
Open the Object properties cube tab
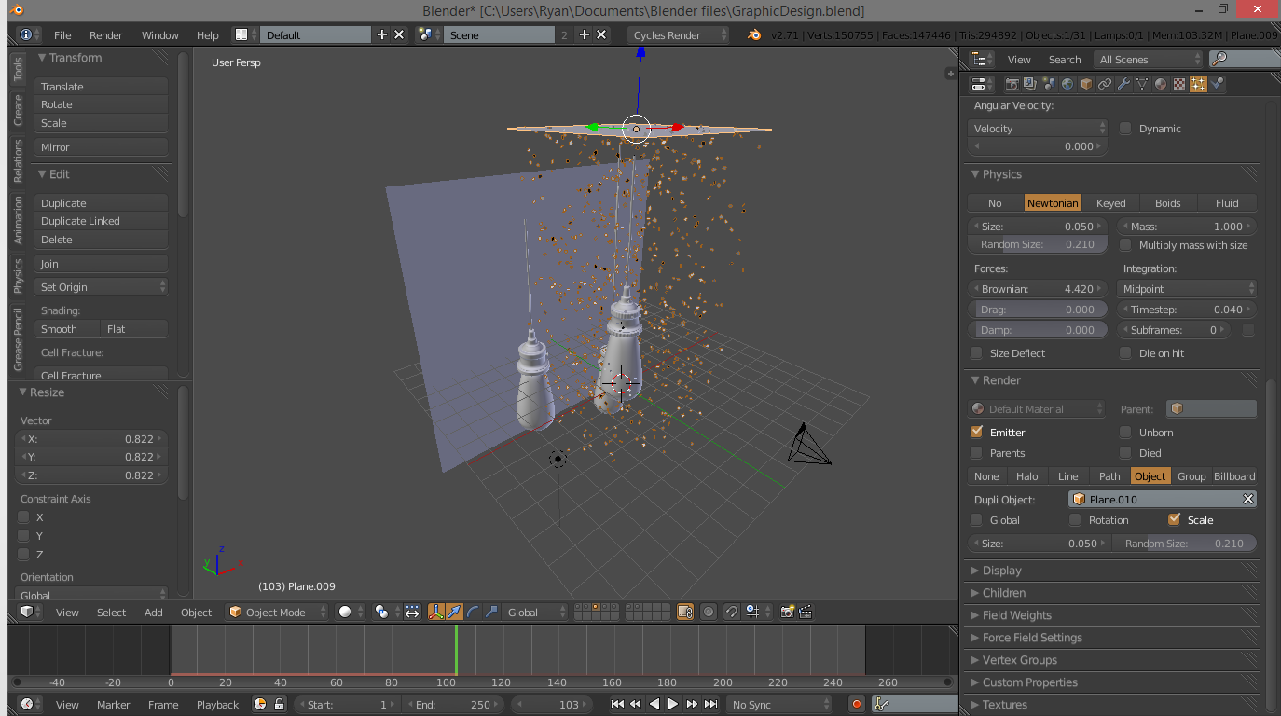click(1086, 84)
